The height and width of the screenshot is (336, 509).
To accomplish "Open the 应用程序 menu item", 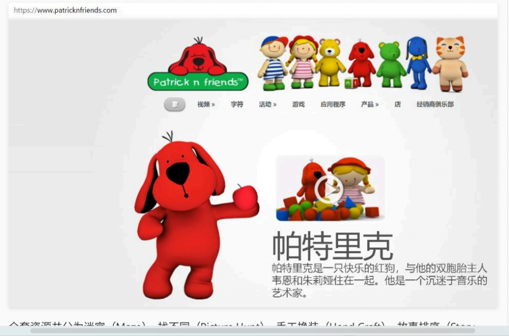I will [x=333, y=104].
